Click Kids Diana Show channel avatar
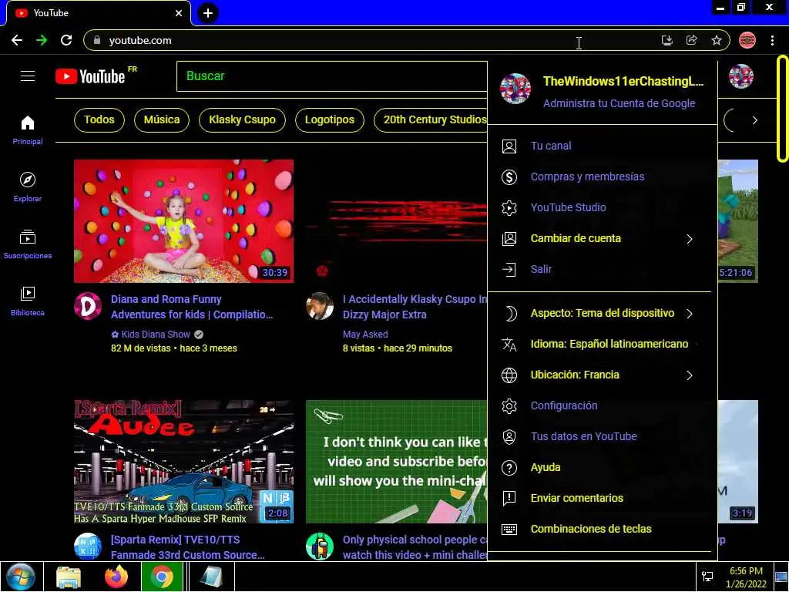Image resolution: width=789 pixels, height=592 pixels. point(88,306)
